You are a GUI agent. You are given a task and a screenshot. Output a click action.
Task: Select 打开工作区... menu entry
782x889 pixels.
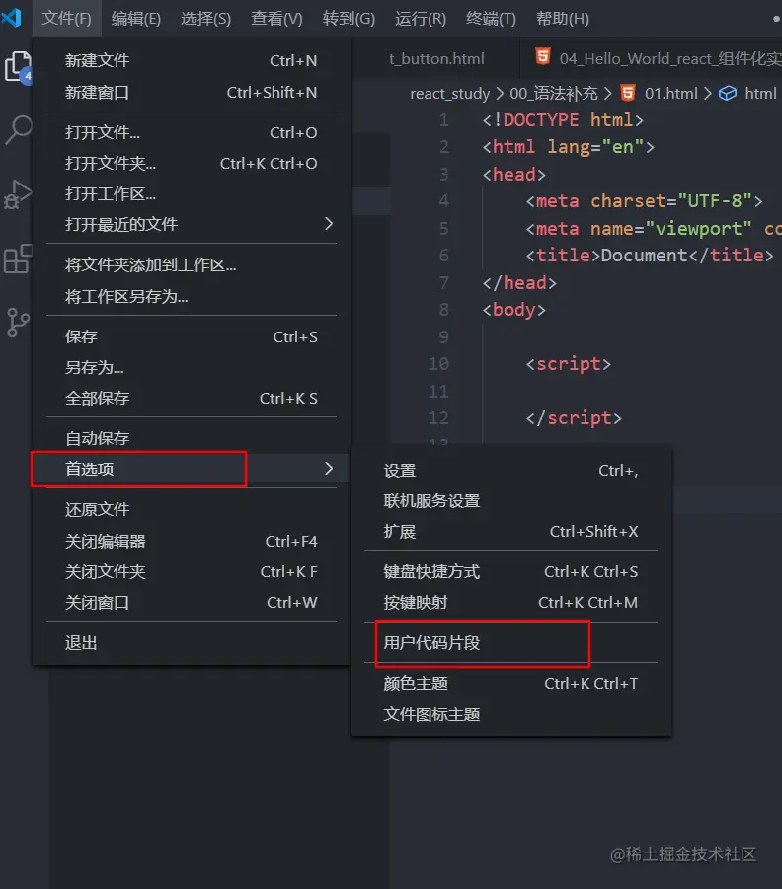tap(192, 194)
